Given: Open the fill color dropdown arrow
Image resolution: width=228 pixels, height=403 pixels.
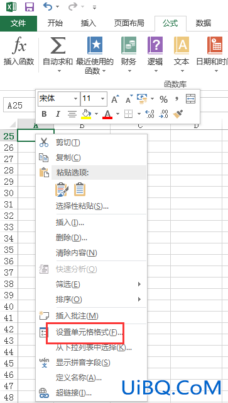Looking at the screenshot, I should pos(97,114).
